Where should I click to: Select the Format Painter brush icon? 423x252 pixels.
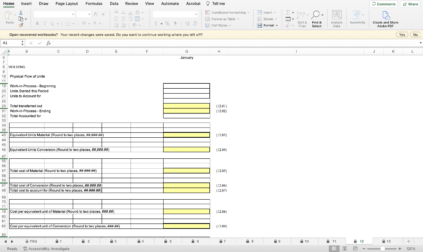(x=21, y=25)
